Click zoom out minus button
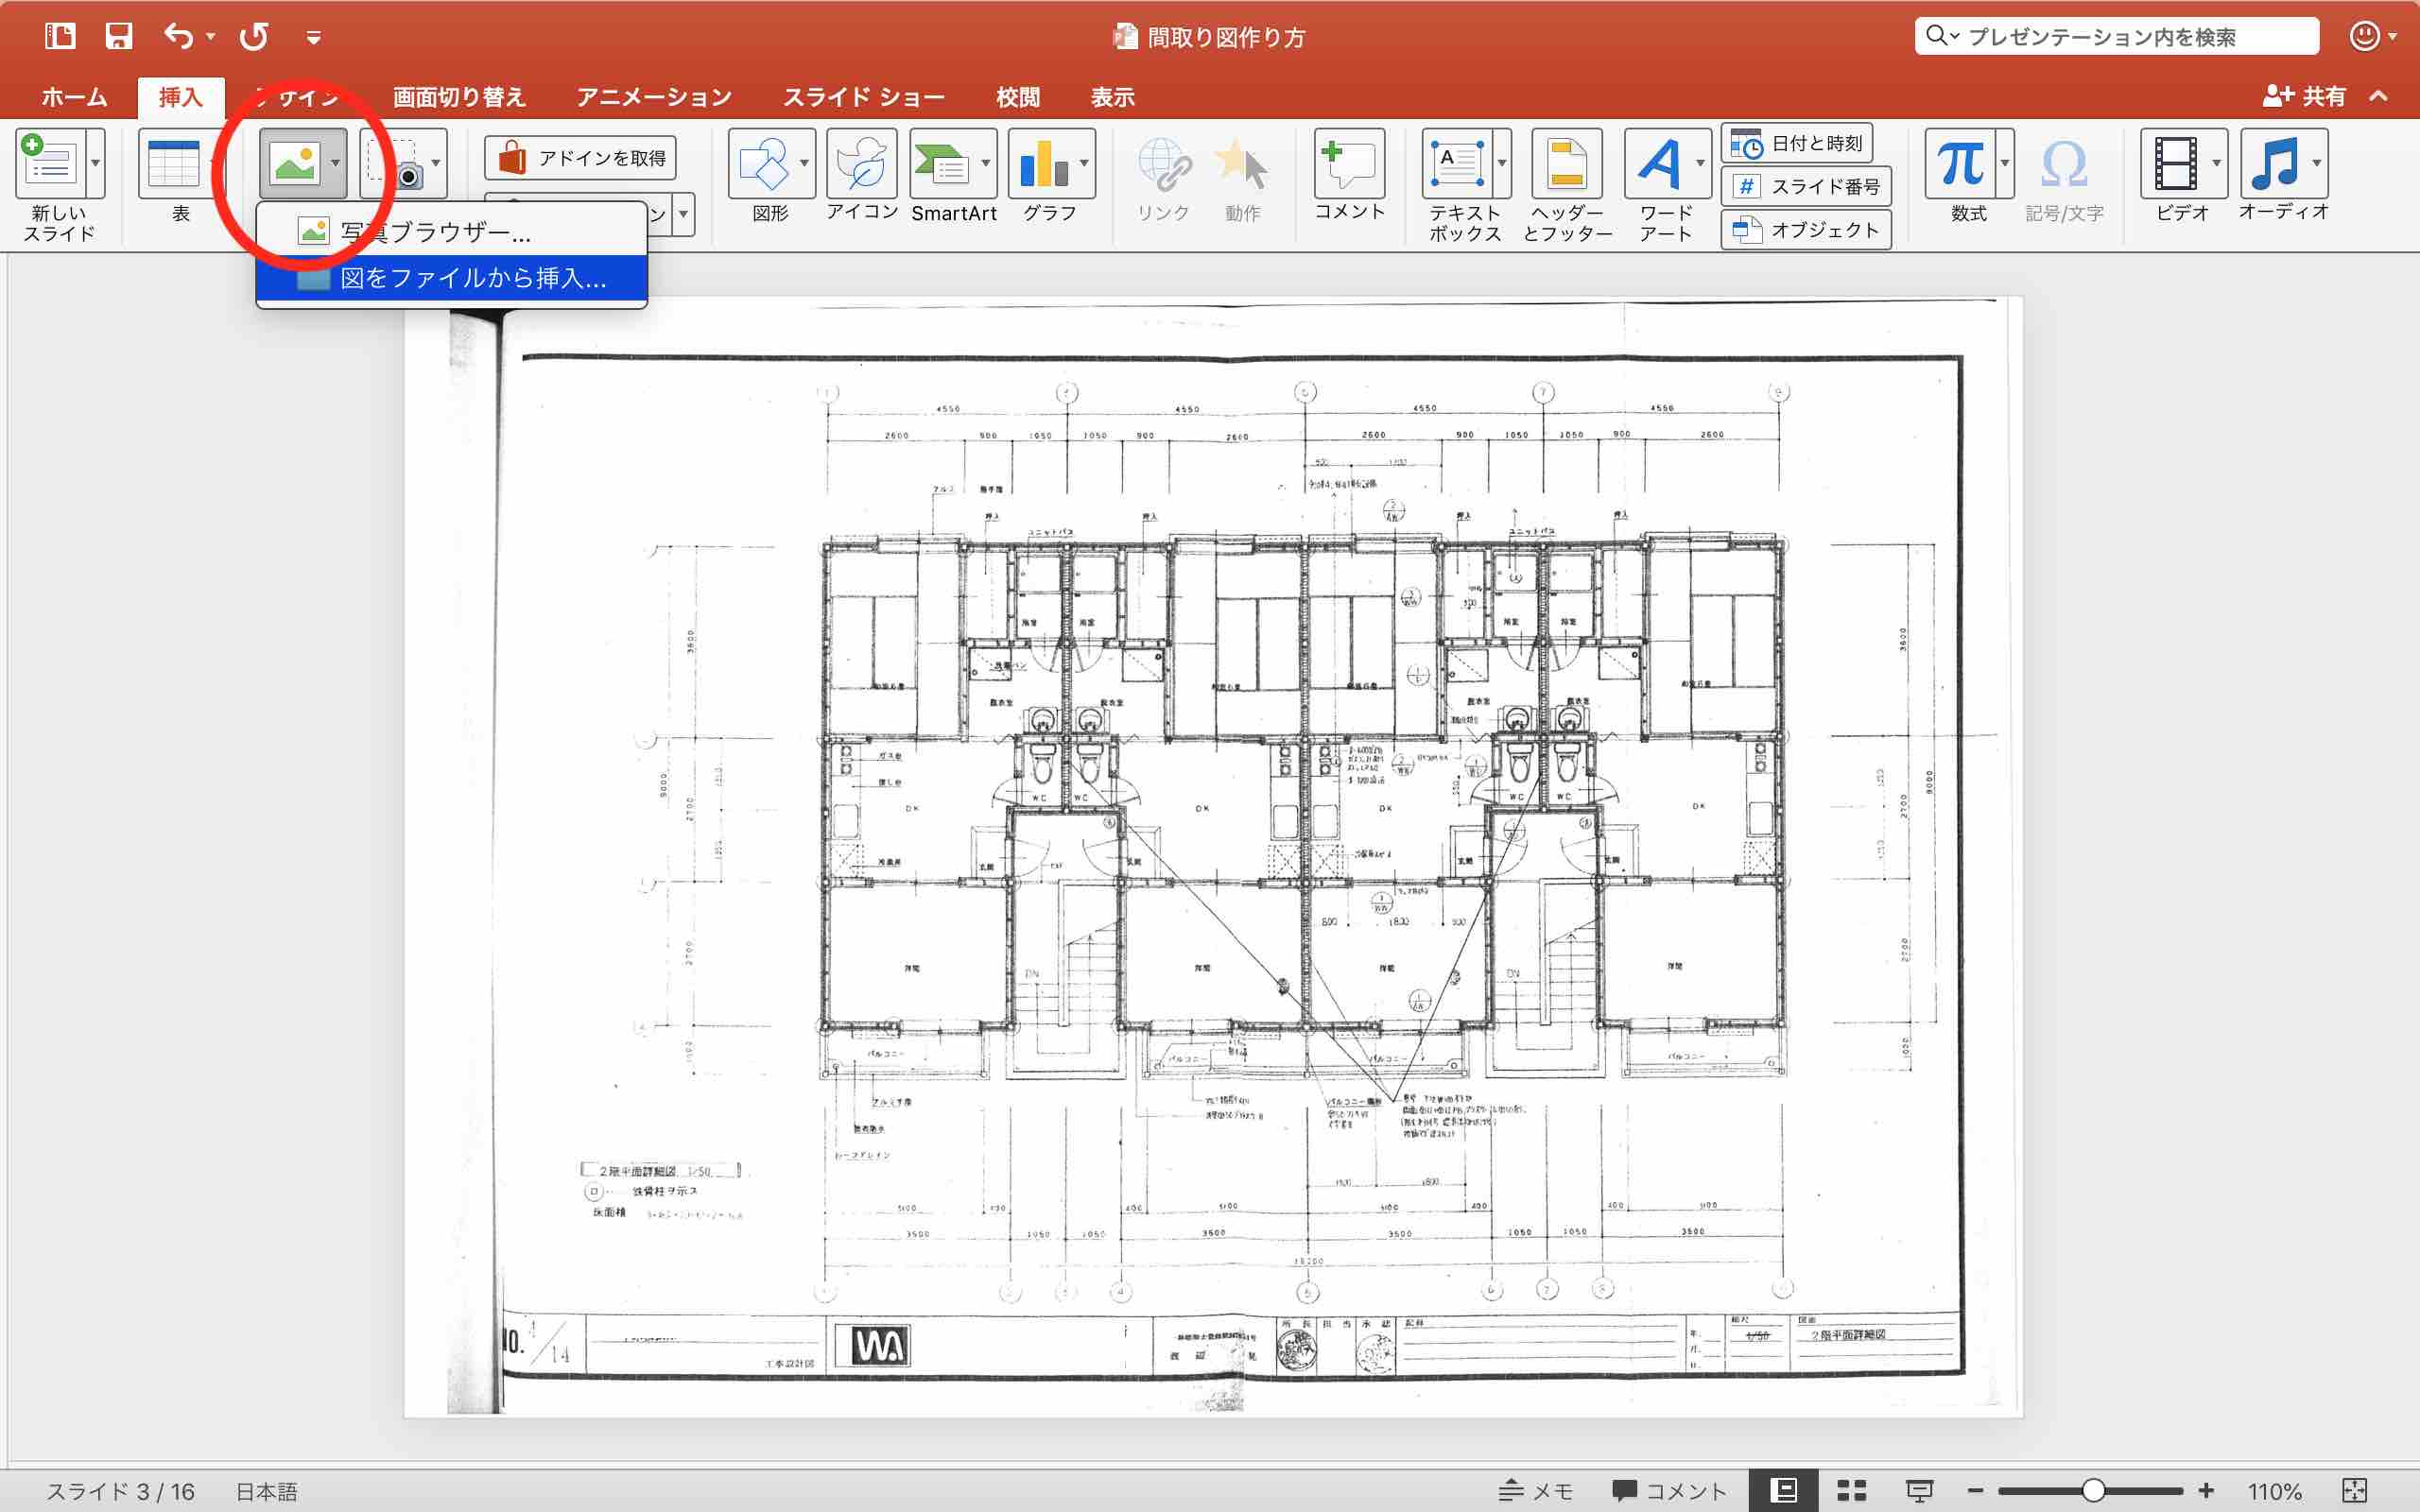Image resolution: width=2420 pixels, height=1512 pixels. point(1974,1491)
